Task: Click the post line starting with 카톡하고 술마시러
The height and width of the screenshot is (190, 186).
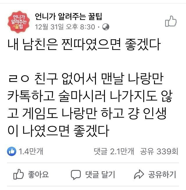Action: [x=90, y=96]
